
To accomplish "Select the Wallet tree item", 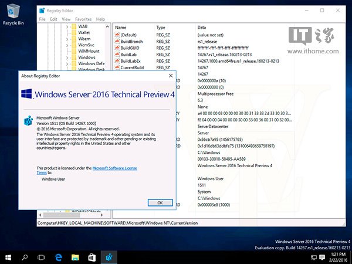I will [84, 33].
